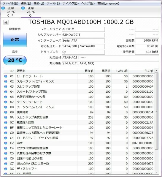Screen dimensions: 162x177
Task: Select the シークエラーレート row name
Action: (x=30, y=102)
